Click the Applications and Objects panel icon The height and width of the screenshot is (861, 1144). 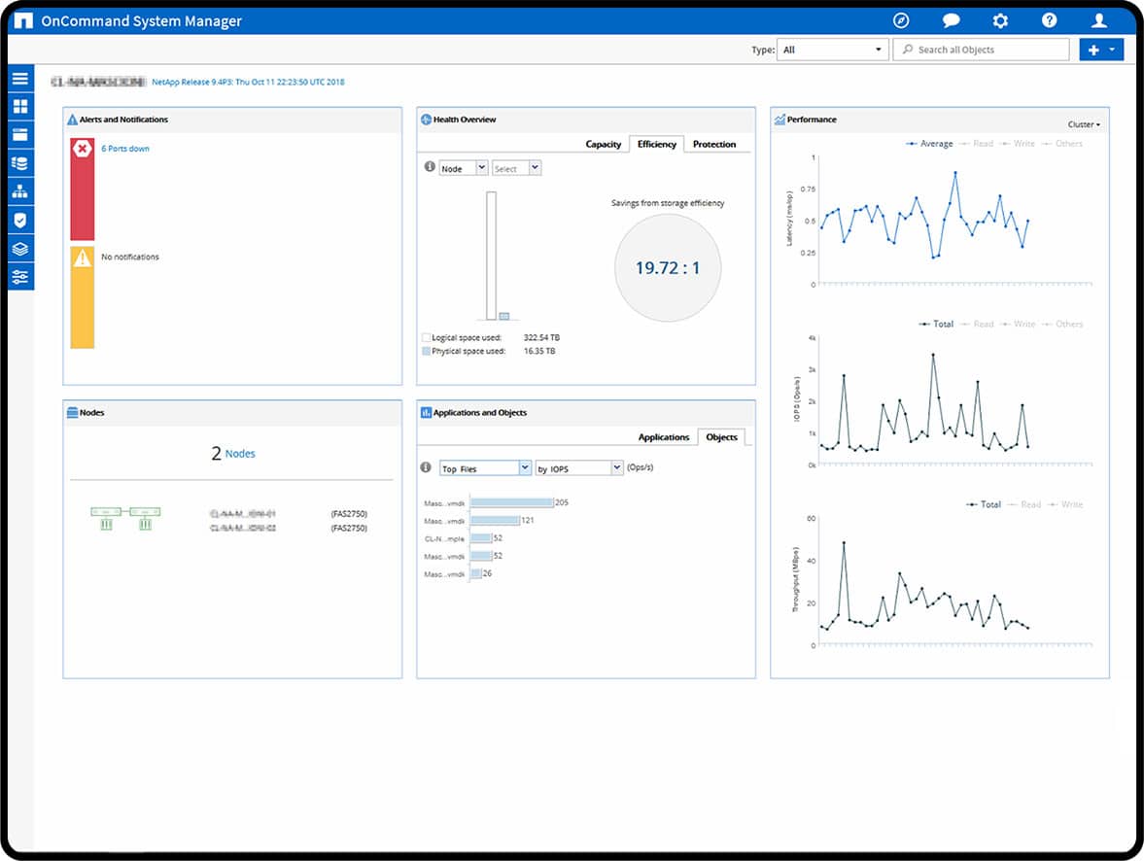point(426,413)
